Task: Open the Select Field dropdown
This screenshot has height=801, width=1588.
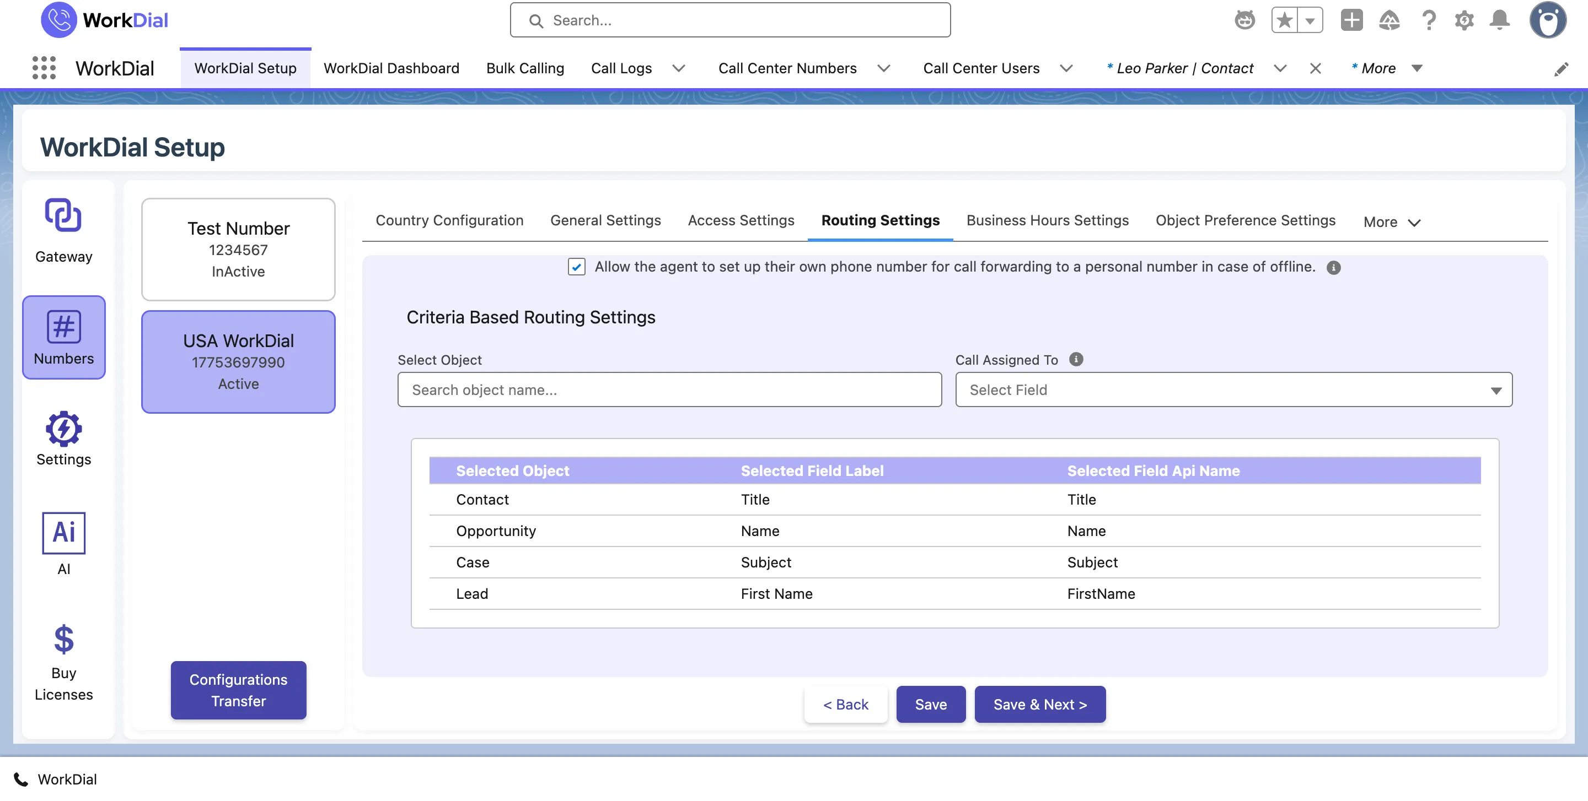Action: click(x=1233, y=389)
